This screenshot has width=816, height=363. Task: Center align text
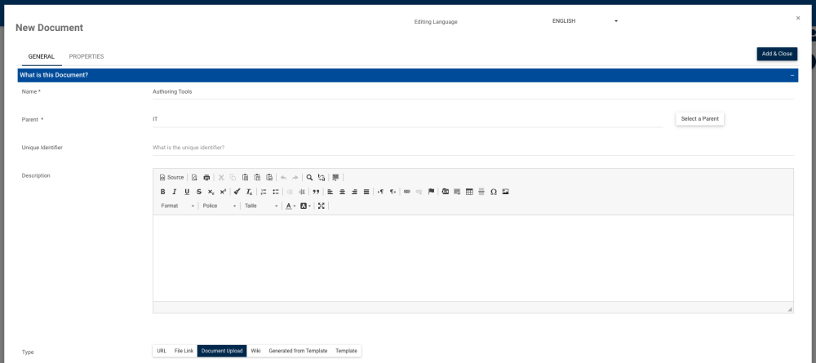pyautogui.click(x=342, y=192)
